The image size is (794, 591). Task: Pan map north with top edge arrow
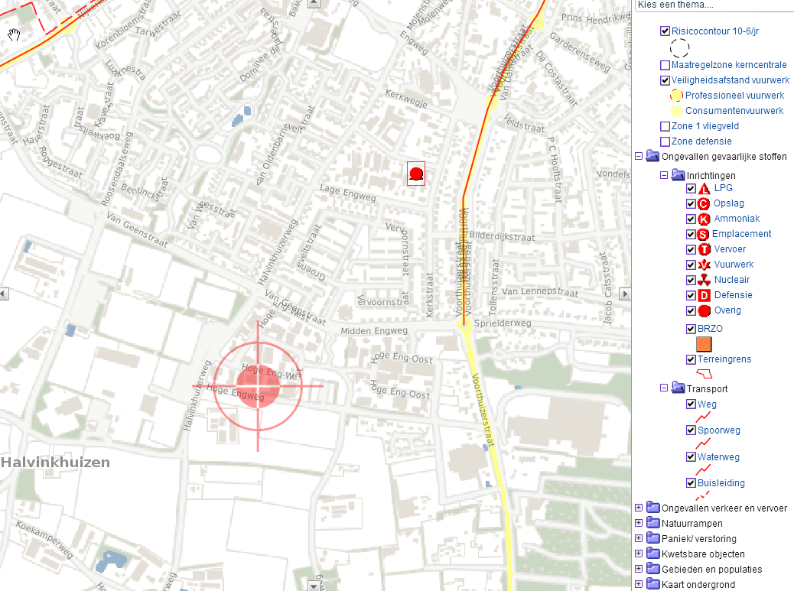[x=312, y=4]
